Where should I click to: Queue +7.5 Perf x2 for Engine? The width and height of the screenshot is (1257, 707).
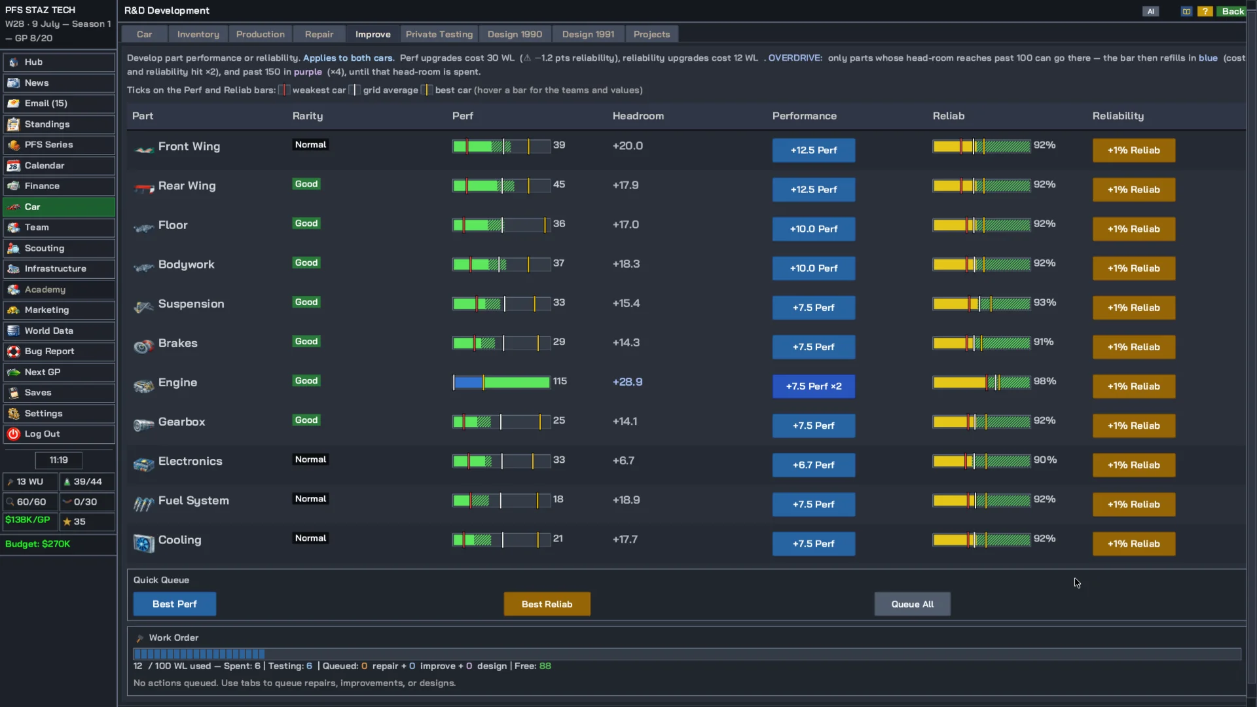pos(813,386)
